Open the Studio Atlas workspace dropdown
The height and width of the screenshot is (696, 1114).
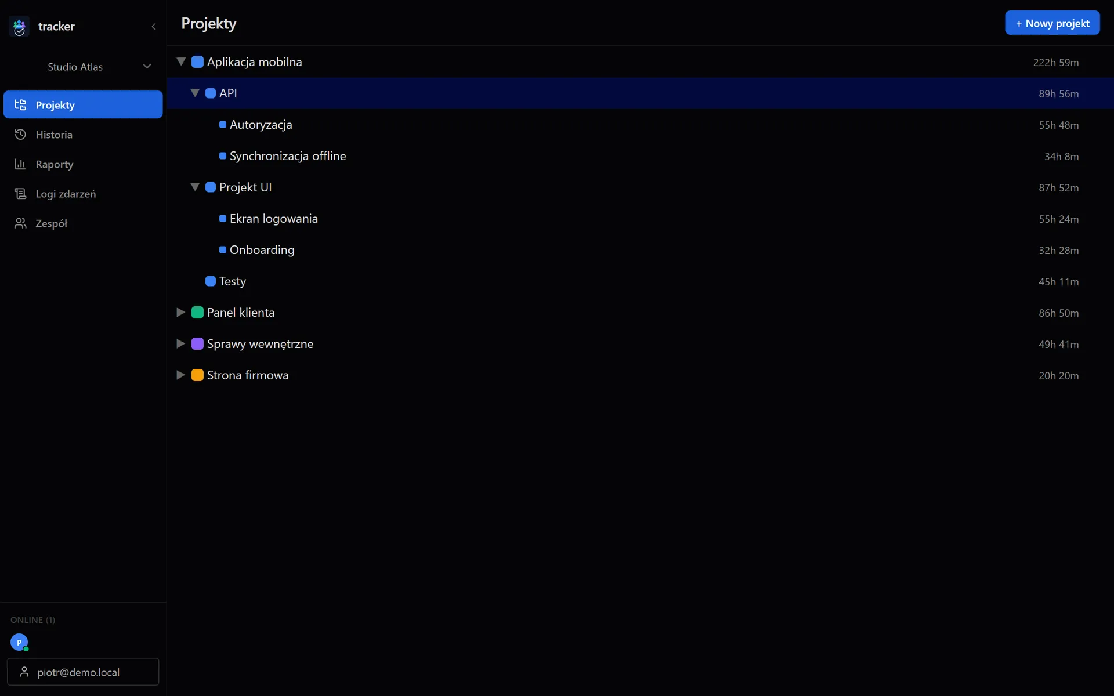click(x=83, y=67)
